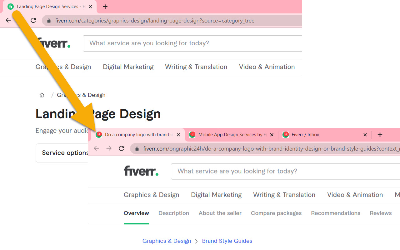Click the home icon in the breadcrumb trail
The height and width of the screenshot is (250, 400).
tap(42, 95)
